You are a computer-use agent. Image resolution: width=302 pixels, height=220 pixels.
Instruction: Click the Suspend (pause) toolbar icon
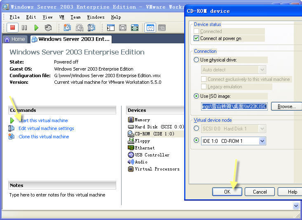pyautogui.click(x=24, y=28)
